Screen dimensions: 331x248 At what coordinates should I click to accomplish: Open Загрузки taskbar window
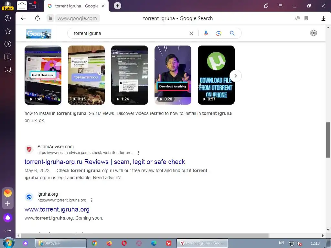(60, 243)
